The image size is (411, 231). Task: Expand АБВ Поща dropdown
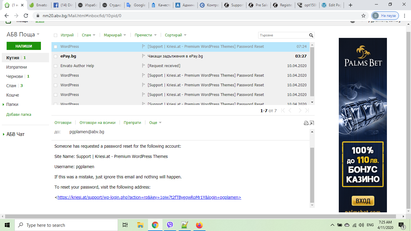pyautogui.click(x=38, y=35)
